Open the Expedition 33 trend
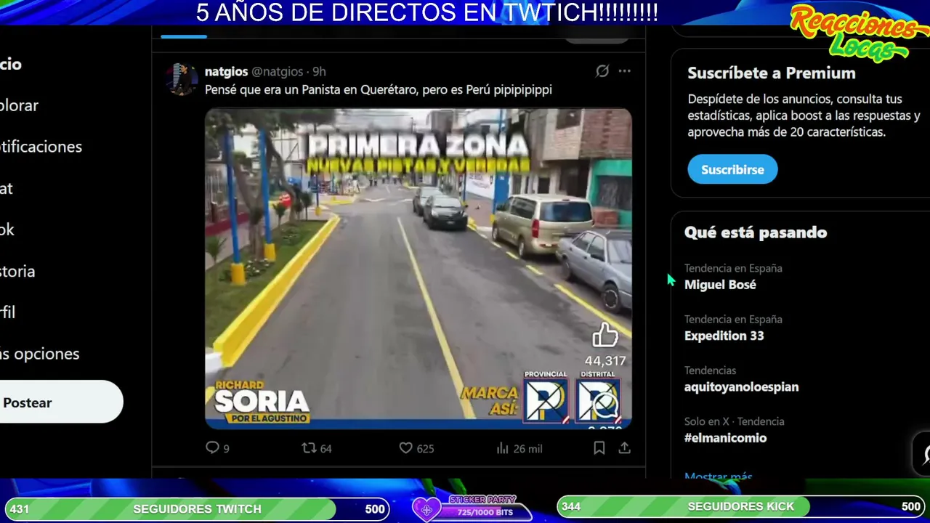This screenshot has width=930, height=523. click(724, 336)
